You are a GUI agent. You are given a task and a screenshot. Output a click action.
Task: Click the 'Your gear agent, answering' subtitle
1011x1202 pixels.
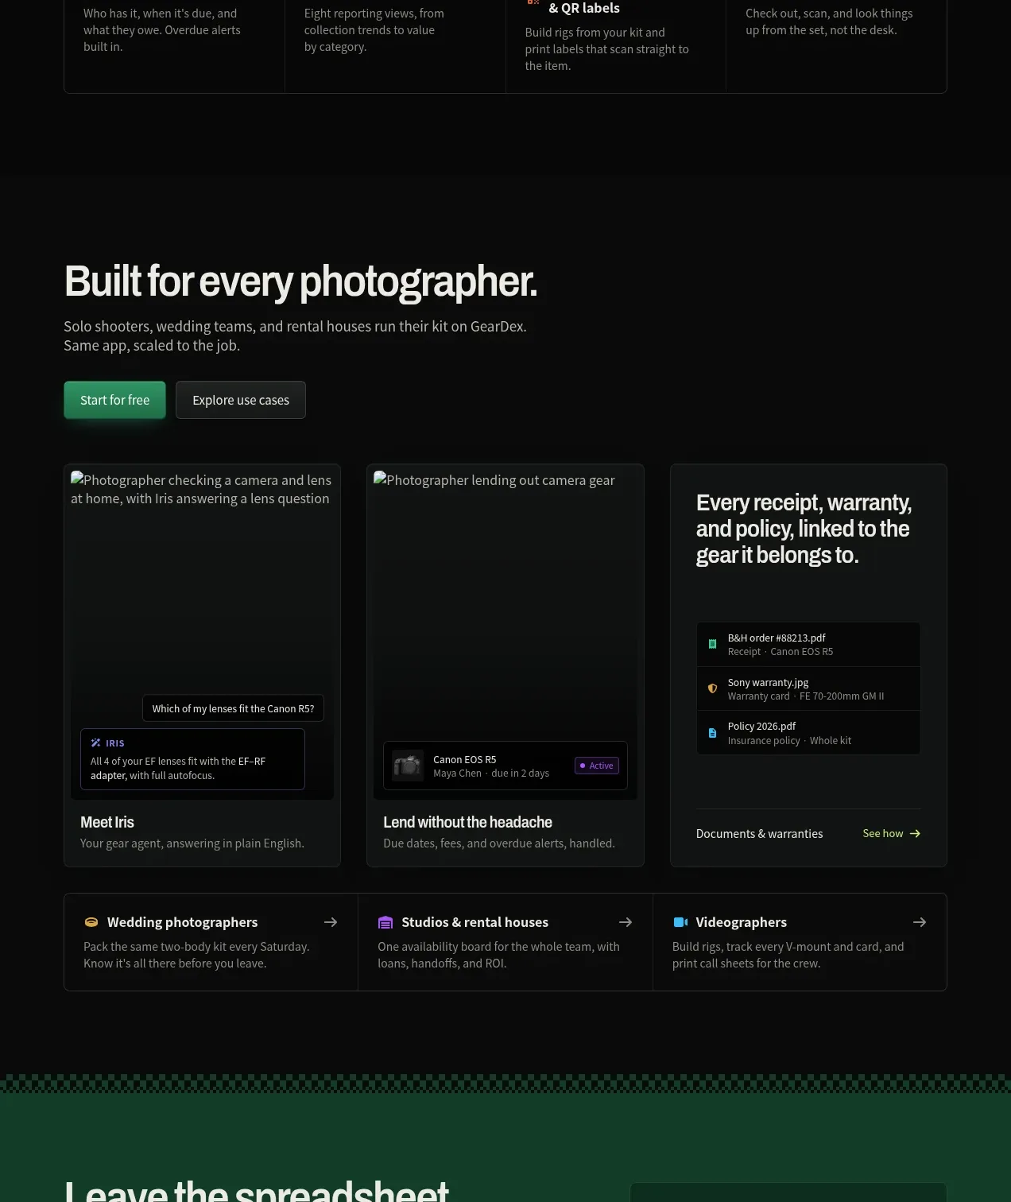[x=192, y=843]
